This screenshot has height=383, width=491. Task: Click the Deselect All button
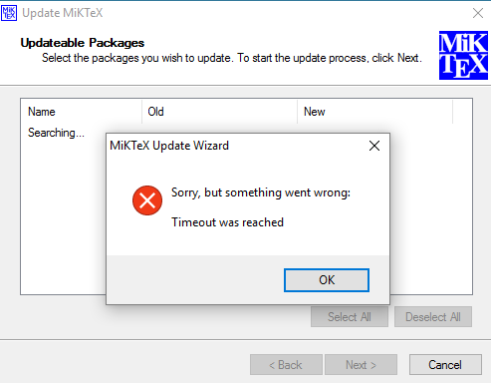(x=433, y=317)
